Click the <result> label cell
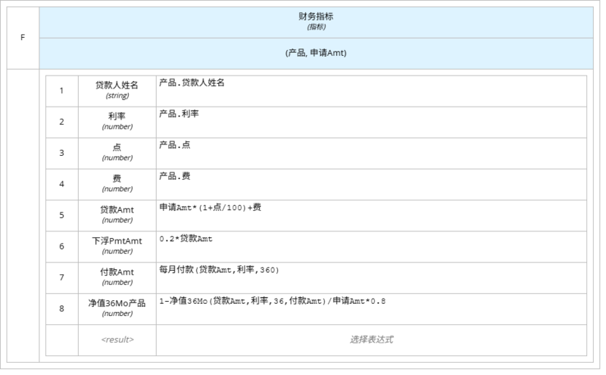 pyautogui.click(x=117, y=339)
